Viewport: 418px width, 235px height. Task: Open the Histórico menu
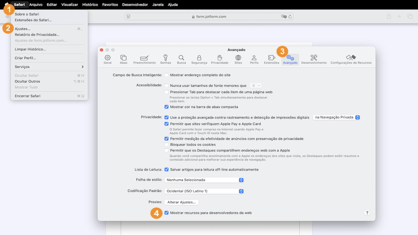pyautogui.click(x=90, y=5)
